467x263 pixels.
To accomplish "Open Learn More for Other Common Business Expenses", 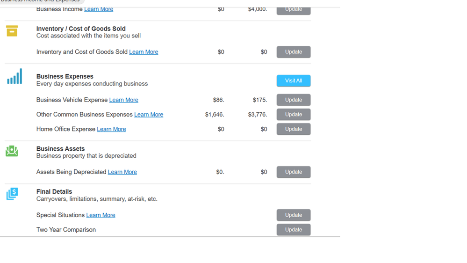I will [x=149, y=115].
